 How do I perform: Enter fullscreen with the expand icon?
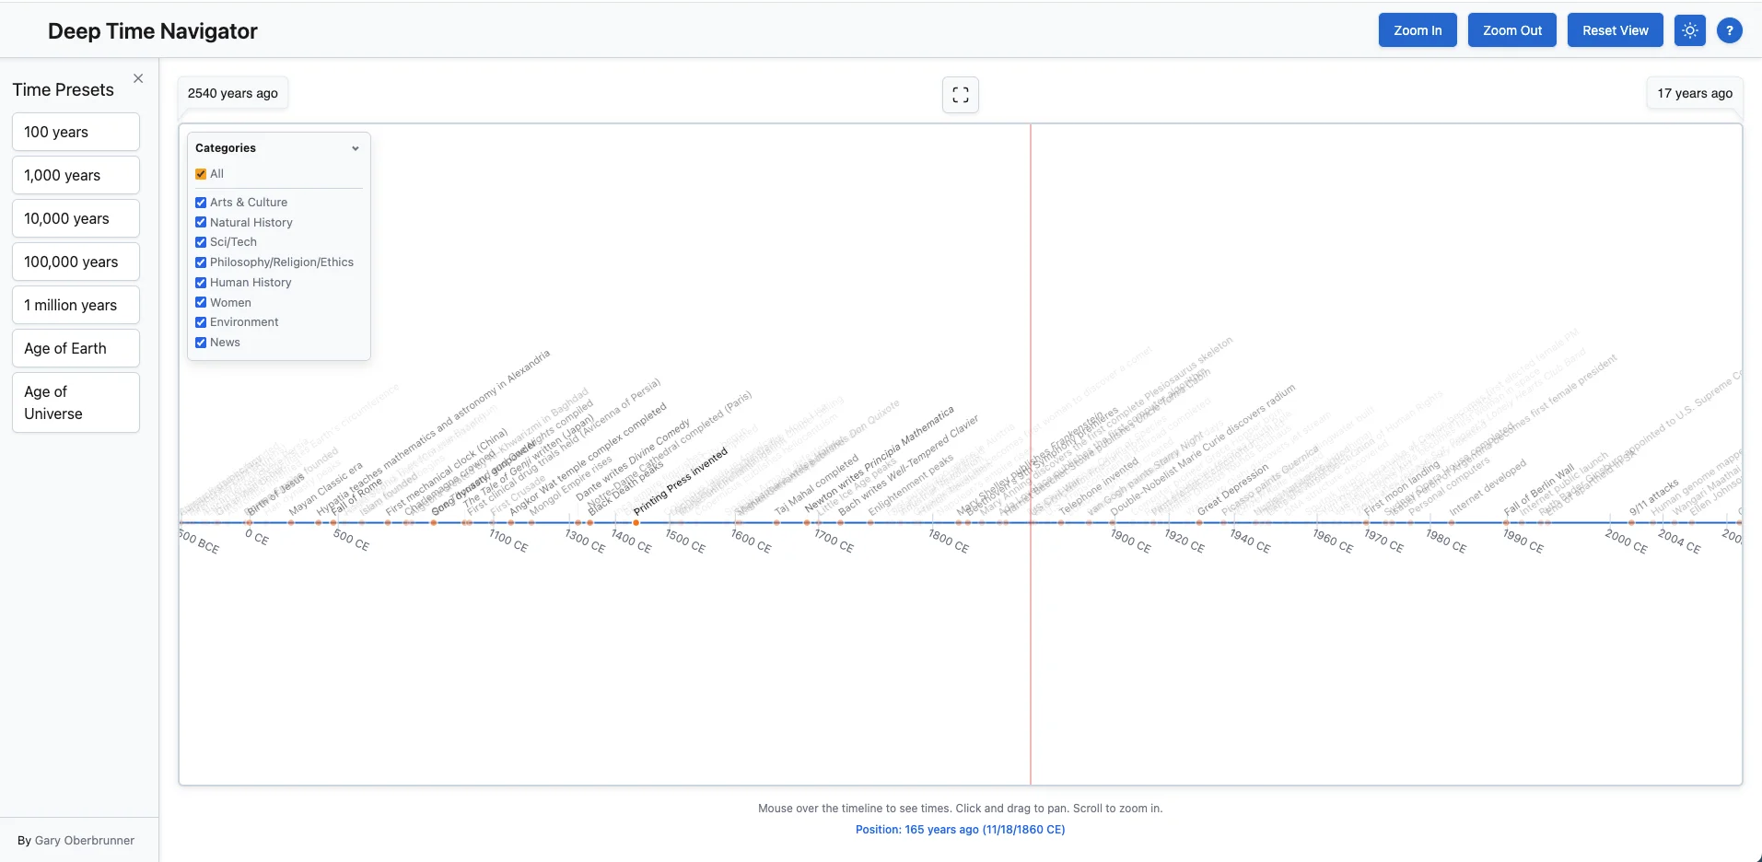pyautogui.click(x=960, y=94)
